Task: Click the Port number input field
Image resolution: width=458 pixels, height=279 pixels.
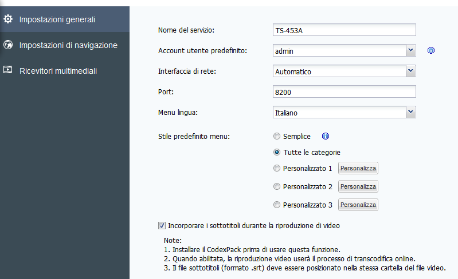Action: tap(344, 92)
